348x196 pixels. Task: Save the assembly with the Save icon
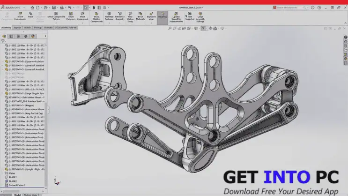pyautogui.click(x=54, y=8)
